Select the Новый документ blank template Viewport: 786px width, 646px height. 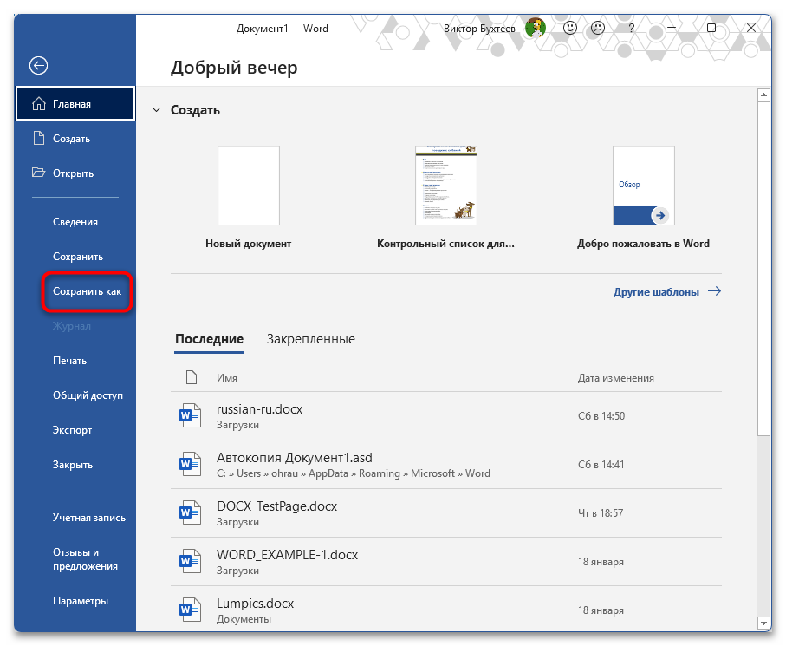pyautogui.click(x=248, y=186)
